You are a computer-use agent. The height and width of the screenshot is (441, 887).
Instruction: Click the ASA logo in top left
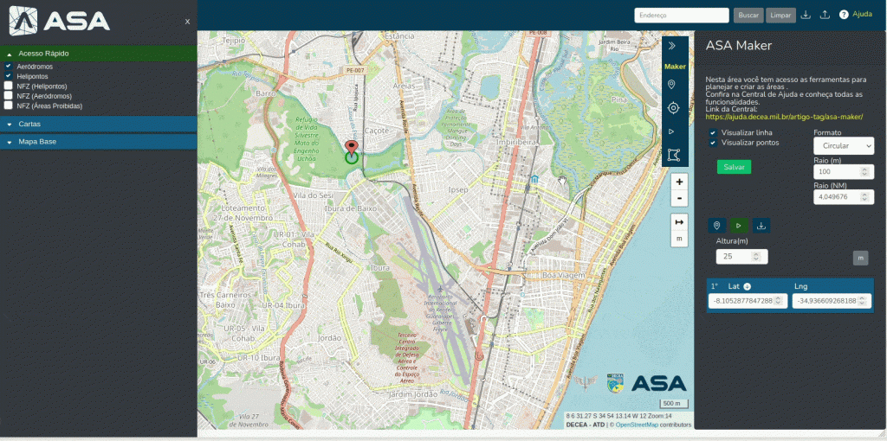click(x=59, y=21)
